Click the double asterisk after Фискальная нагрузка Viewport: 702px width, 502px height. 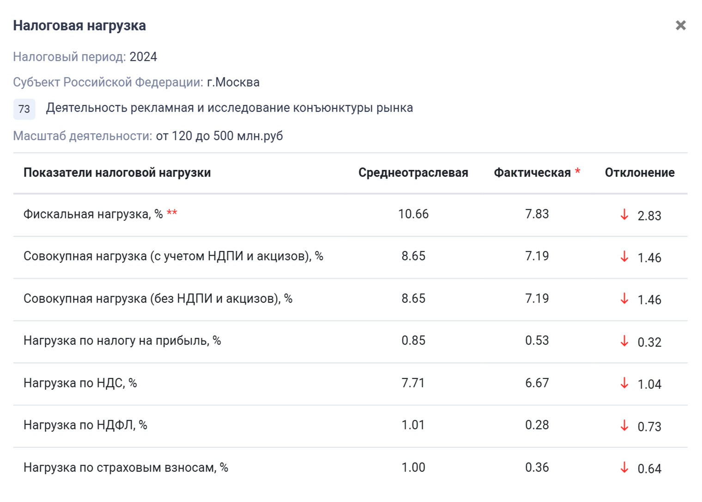[x=172, y=213]
